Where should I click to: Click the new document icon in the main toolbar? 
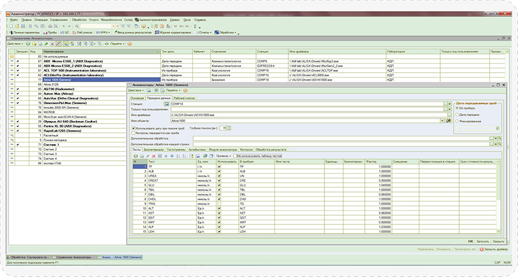[11, 26]
